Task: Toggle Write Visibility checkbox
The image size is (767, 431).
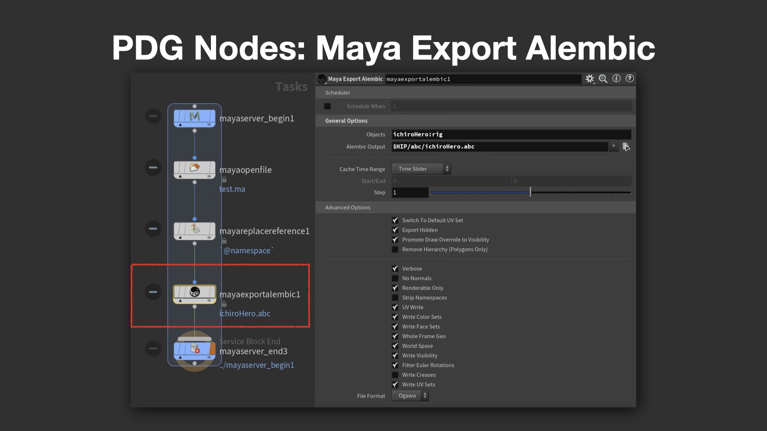Action: [395, 356]
